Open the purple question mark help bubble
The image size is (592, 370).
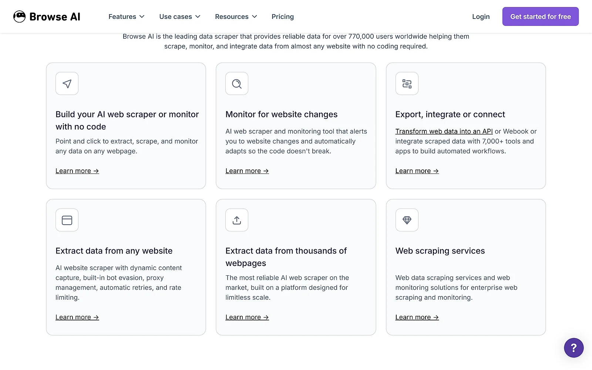[x=574, y=348]
